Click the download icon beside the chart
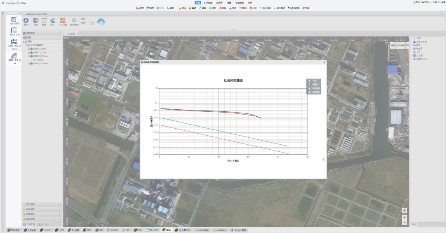The image size is (446, 233). point(324,159)
